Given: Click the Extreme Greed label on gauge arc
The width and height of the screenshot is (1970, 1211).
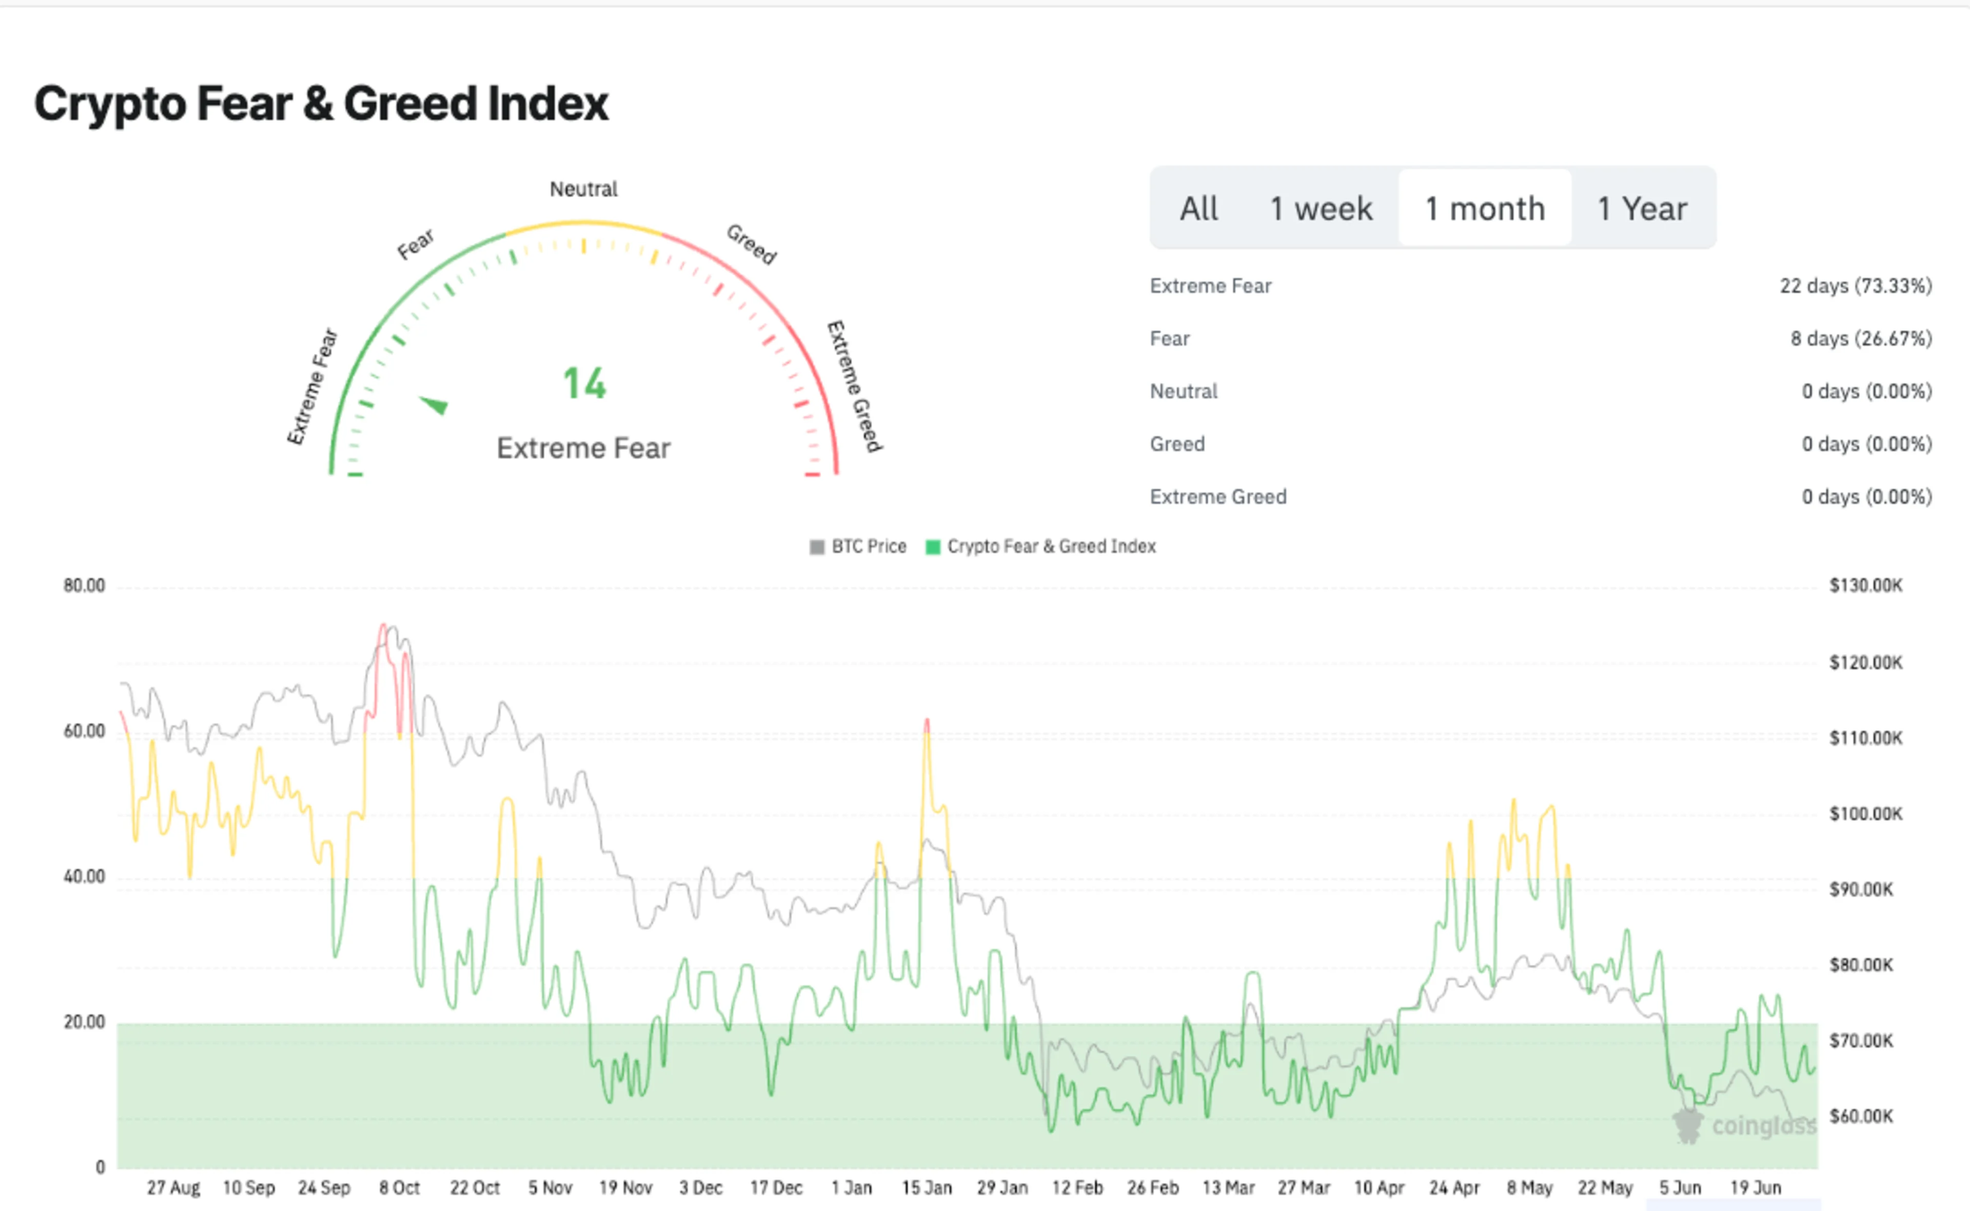Looking at the screenshot, I should pyautogui.click(x=854, y=386).
